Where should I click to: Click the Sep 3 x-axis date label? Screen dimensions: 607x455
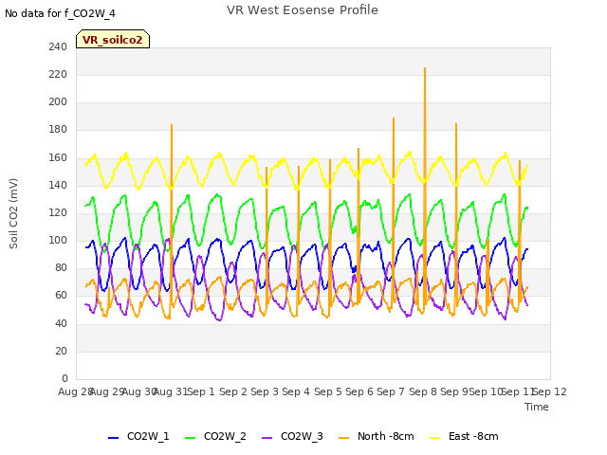click(x=265, y=391)
